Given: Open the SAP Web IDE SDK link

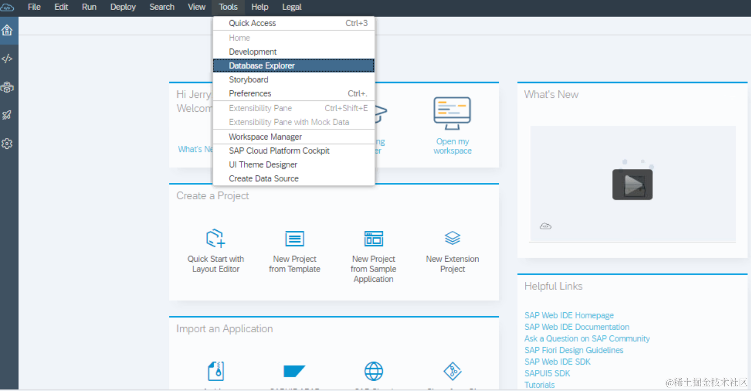Looking at the screenshot, I should point(557,362).
